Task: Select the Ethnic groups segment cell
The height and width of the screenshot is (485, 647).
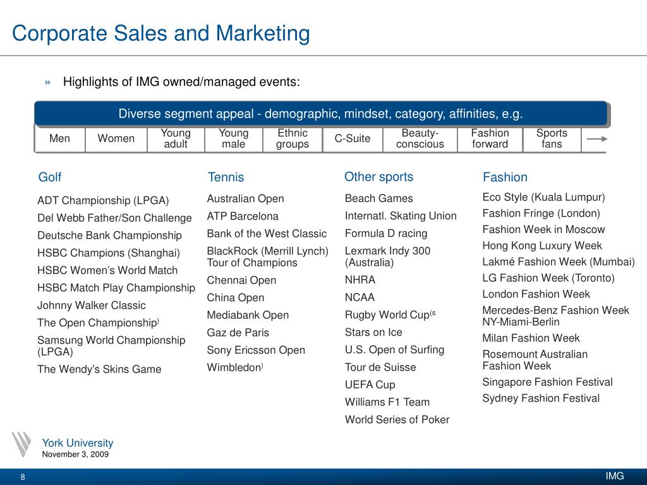Action: click(293, 138)
